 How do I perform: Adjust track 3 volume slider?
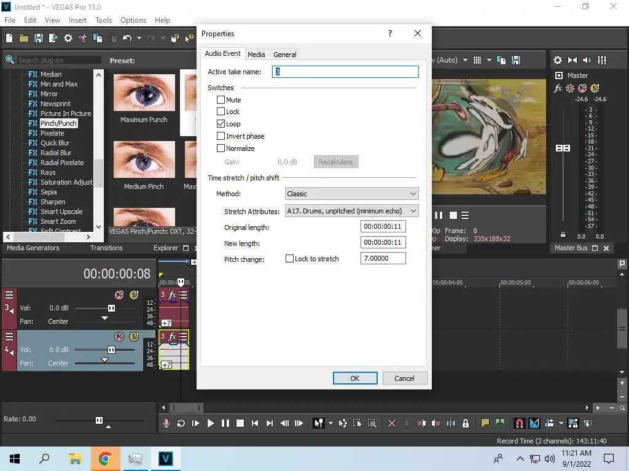(111, 308)
